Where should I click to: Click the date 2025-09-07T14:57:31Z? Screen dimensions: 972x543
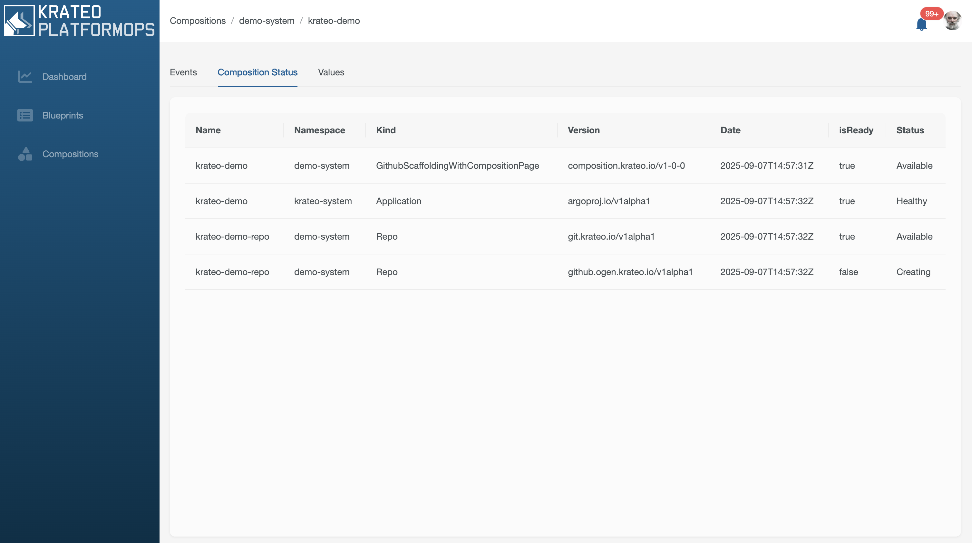coord(767,166)
